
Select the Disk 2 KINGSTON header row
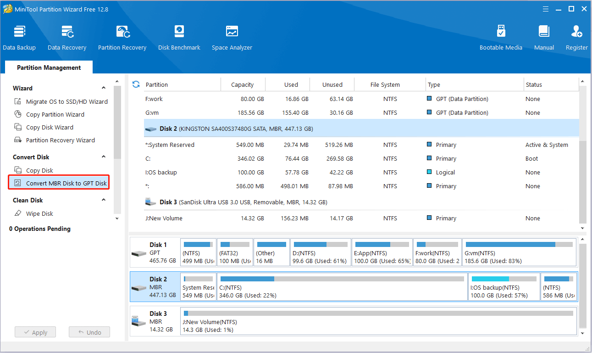click(x=361, y=129)
